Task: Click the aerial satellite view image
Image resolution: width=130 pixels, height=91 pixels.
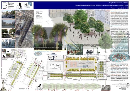Action: tap(24, 29)
